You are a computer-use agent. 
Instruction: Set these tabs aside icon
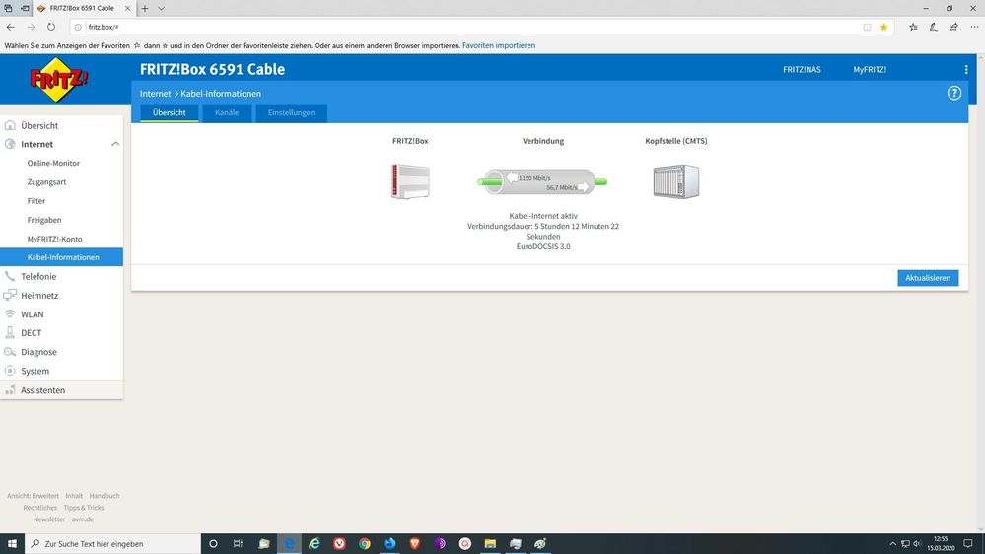pos(25,8)
